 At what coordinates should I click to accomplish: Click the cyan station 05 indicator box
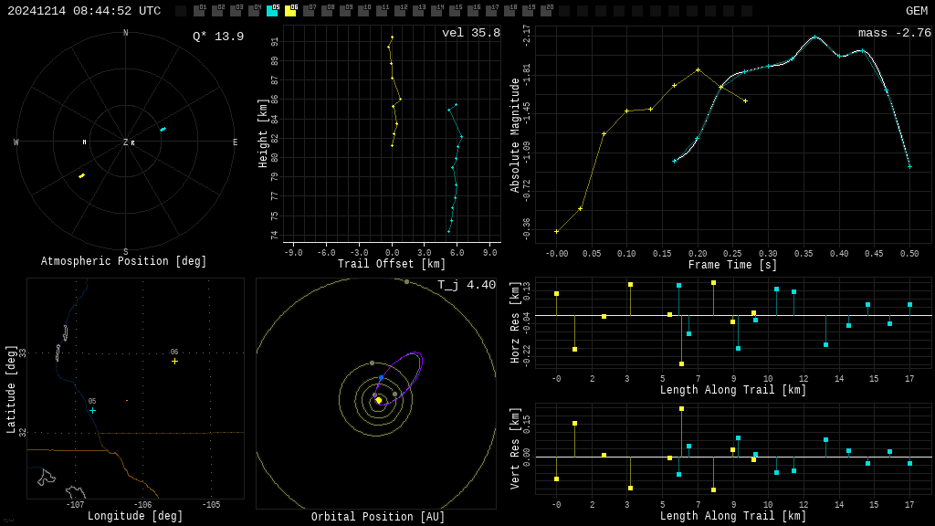click(x=272, y=11)
